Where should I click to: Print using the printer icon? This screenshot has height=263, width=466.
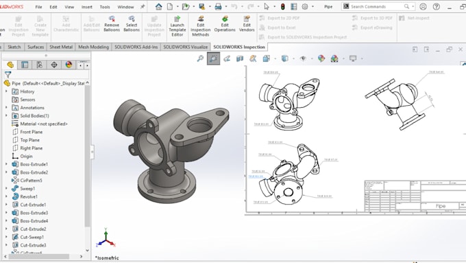(218, 7)
